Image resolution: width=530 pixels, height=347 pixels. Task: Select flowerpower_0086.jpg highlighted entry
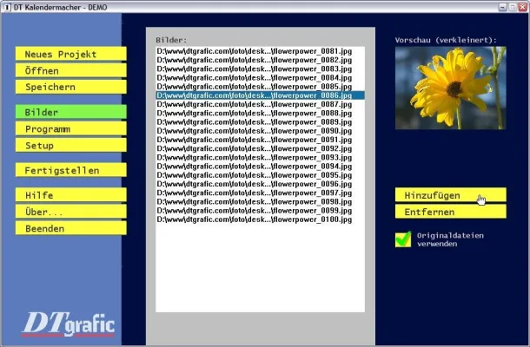(x=254, y=96)
